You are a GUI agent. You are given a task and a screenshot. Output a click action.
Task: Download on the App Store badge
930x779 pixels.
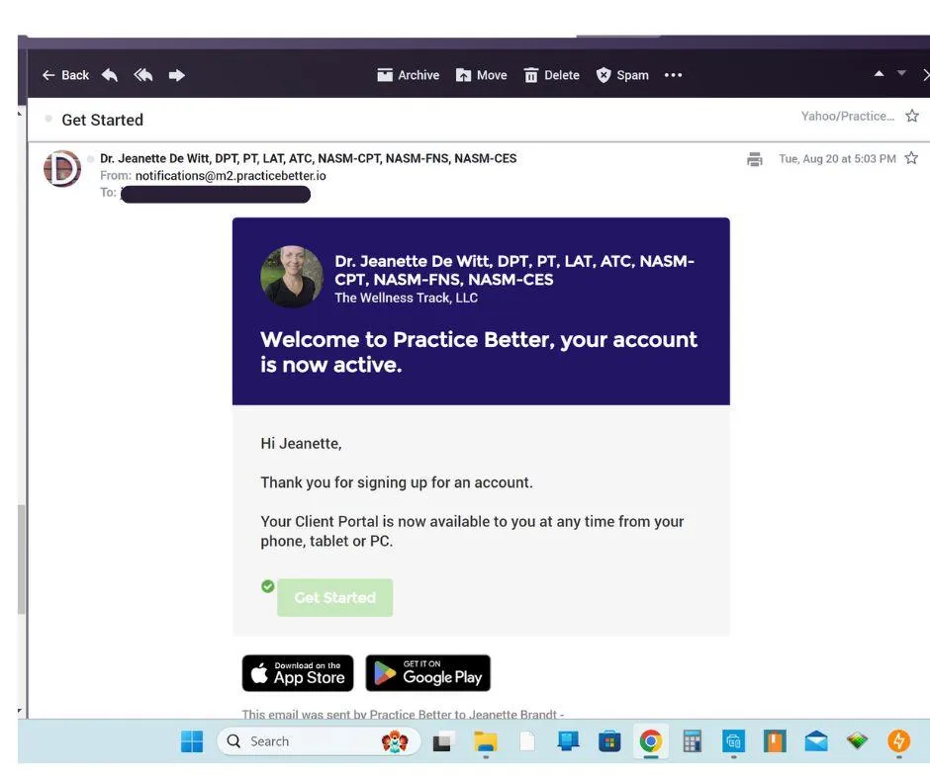point(298,673)
